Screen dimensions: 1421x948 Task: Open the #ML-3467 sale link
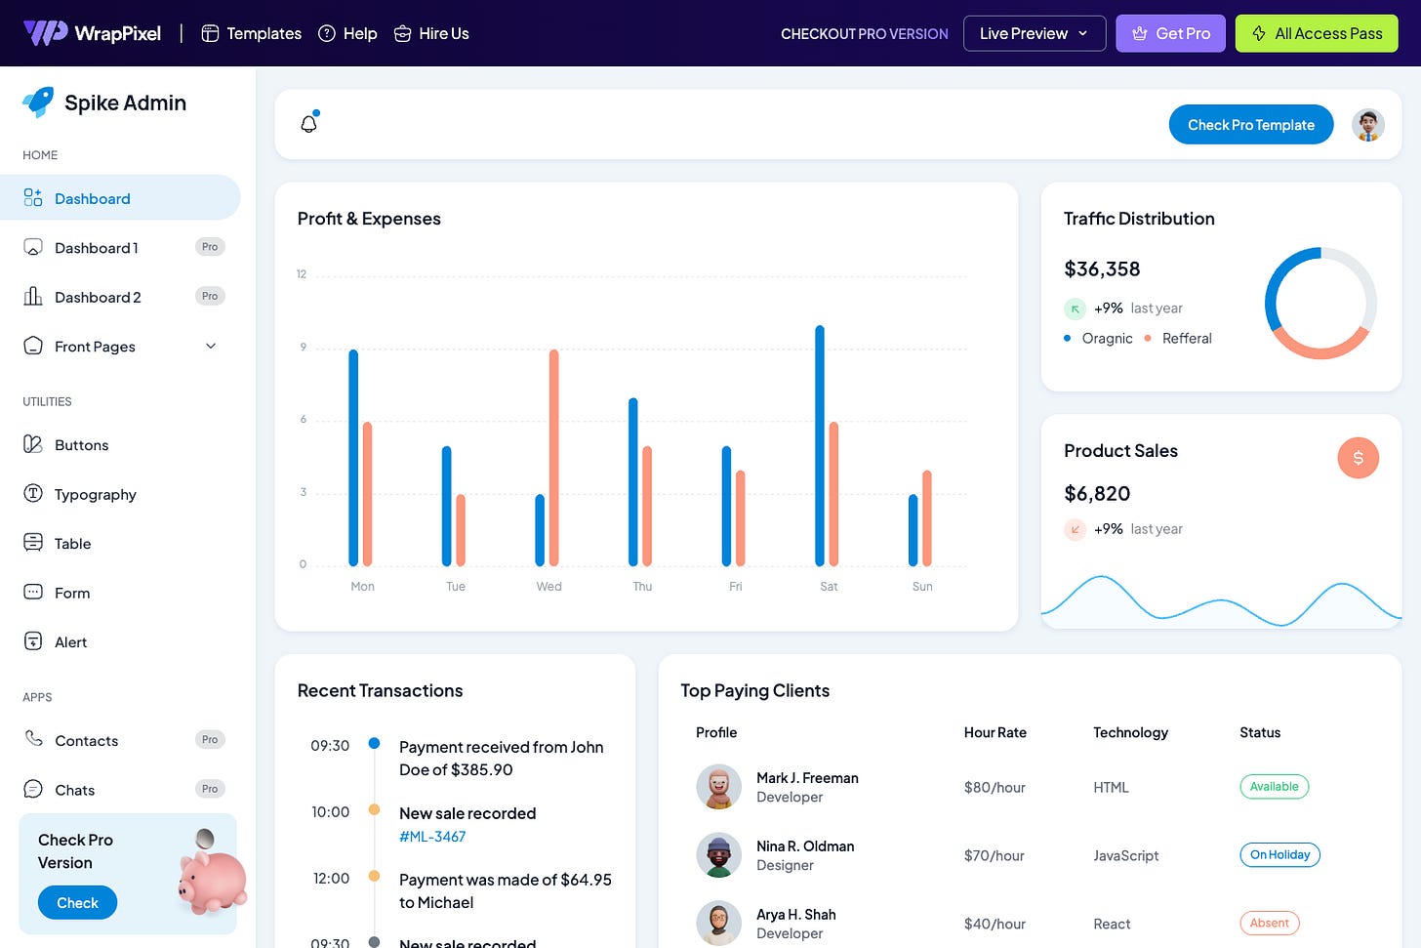432,836
